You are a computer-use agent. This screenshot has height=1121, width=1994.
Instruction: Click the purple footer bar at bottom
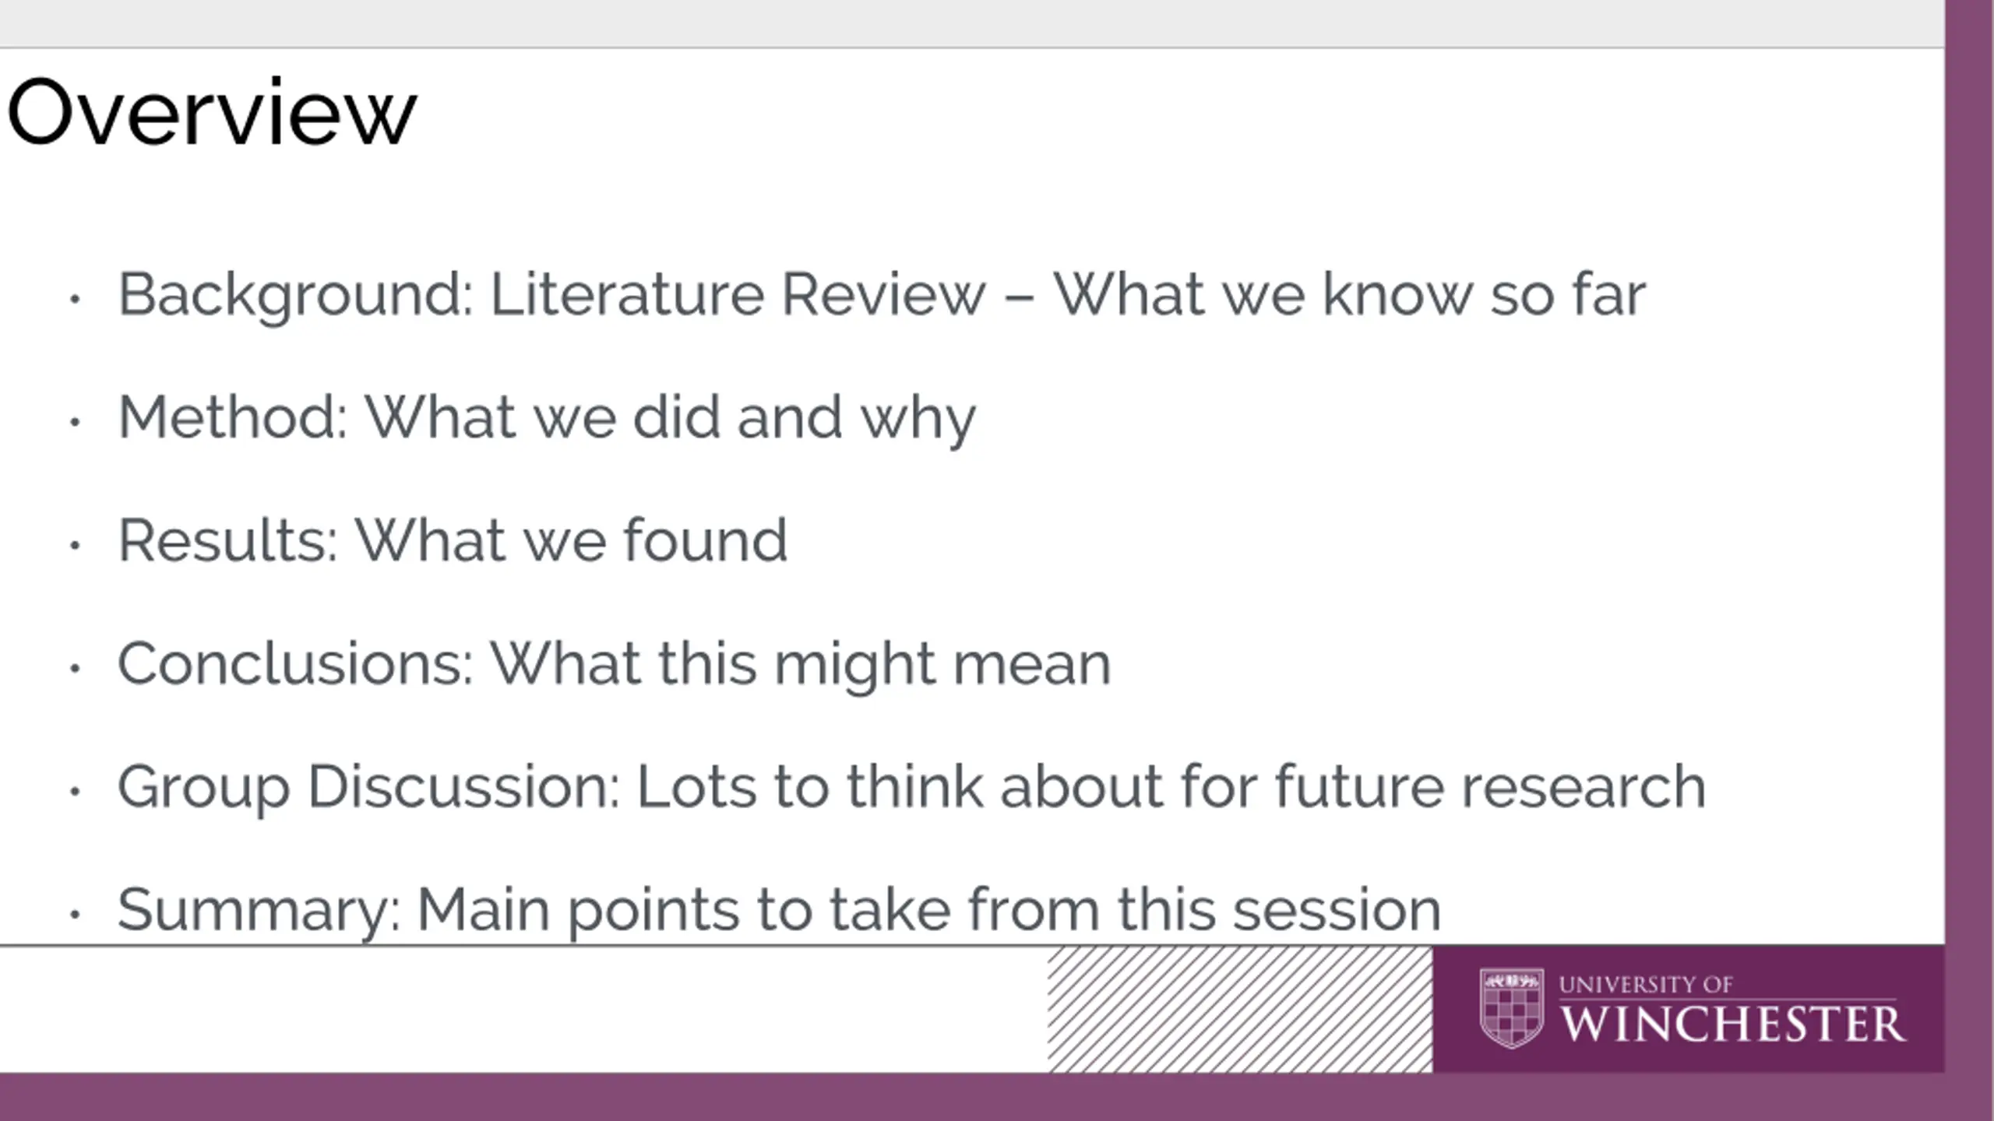997,1097
